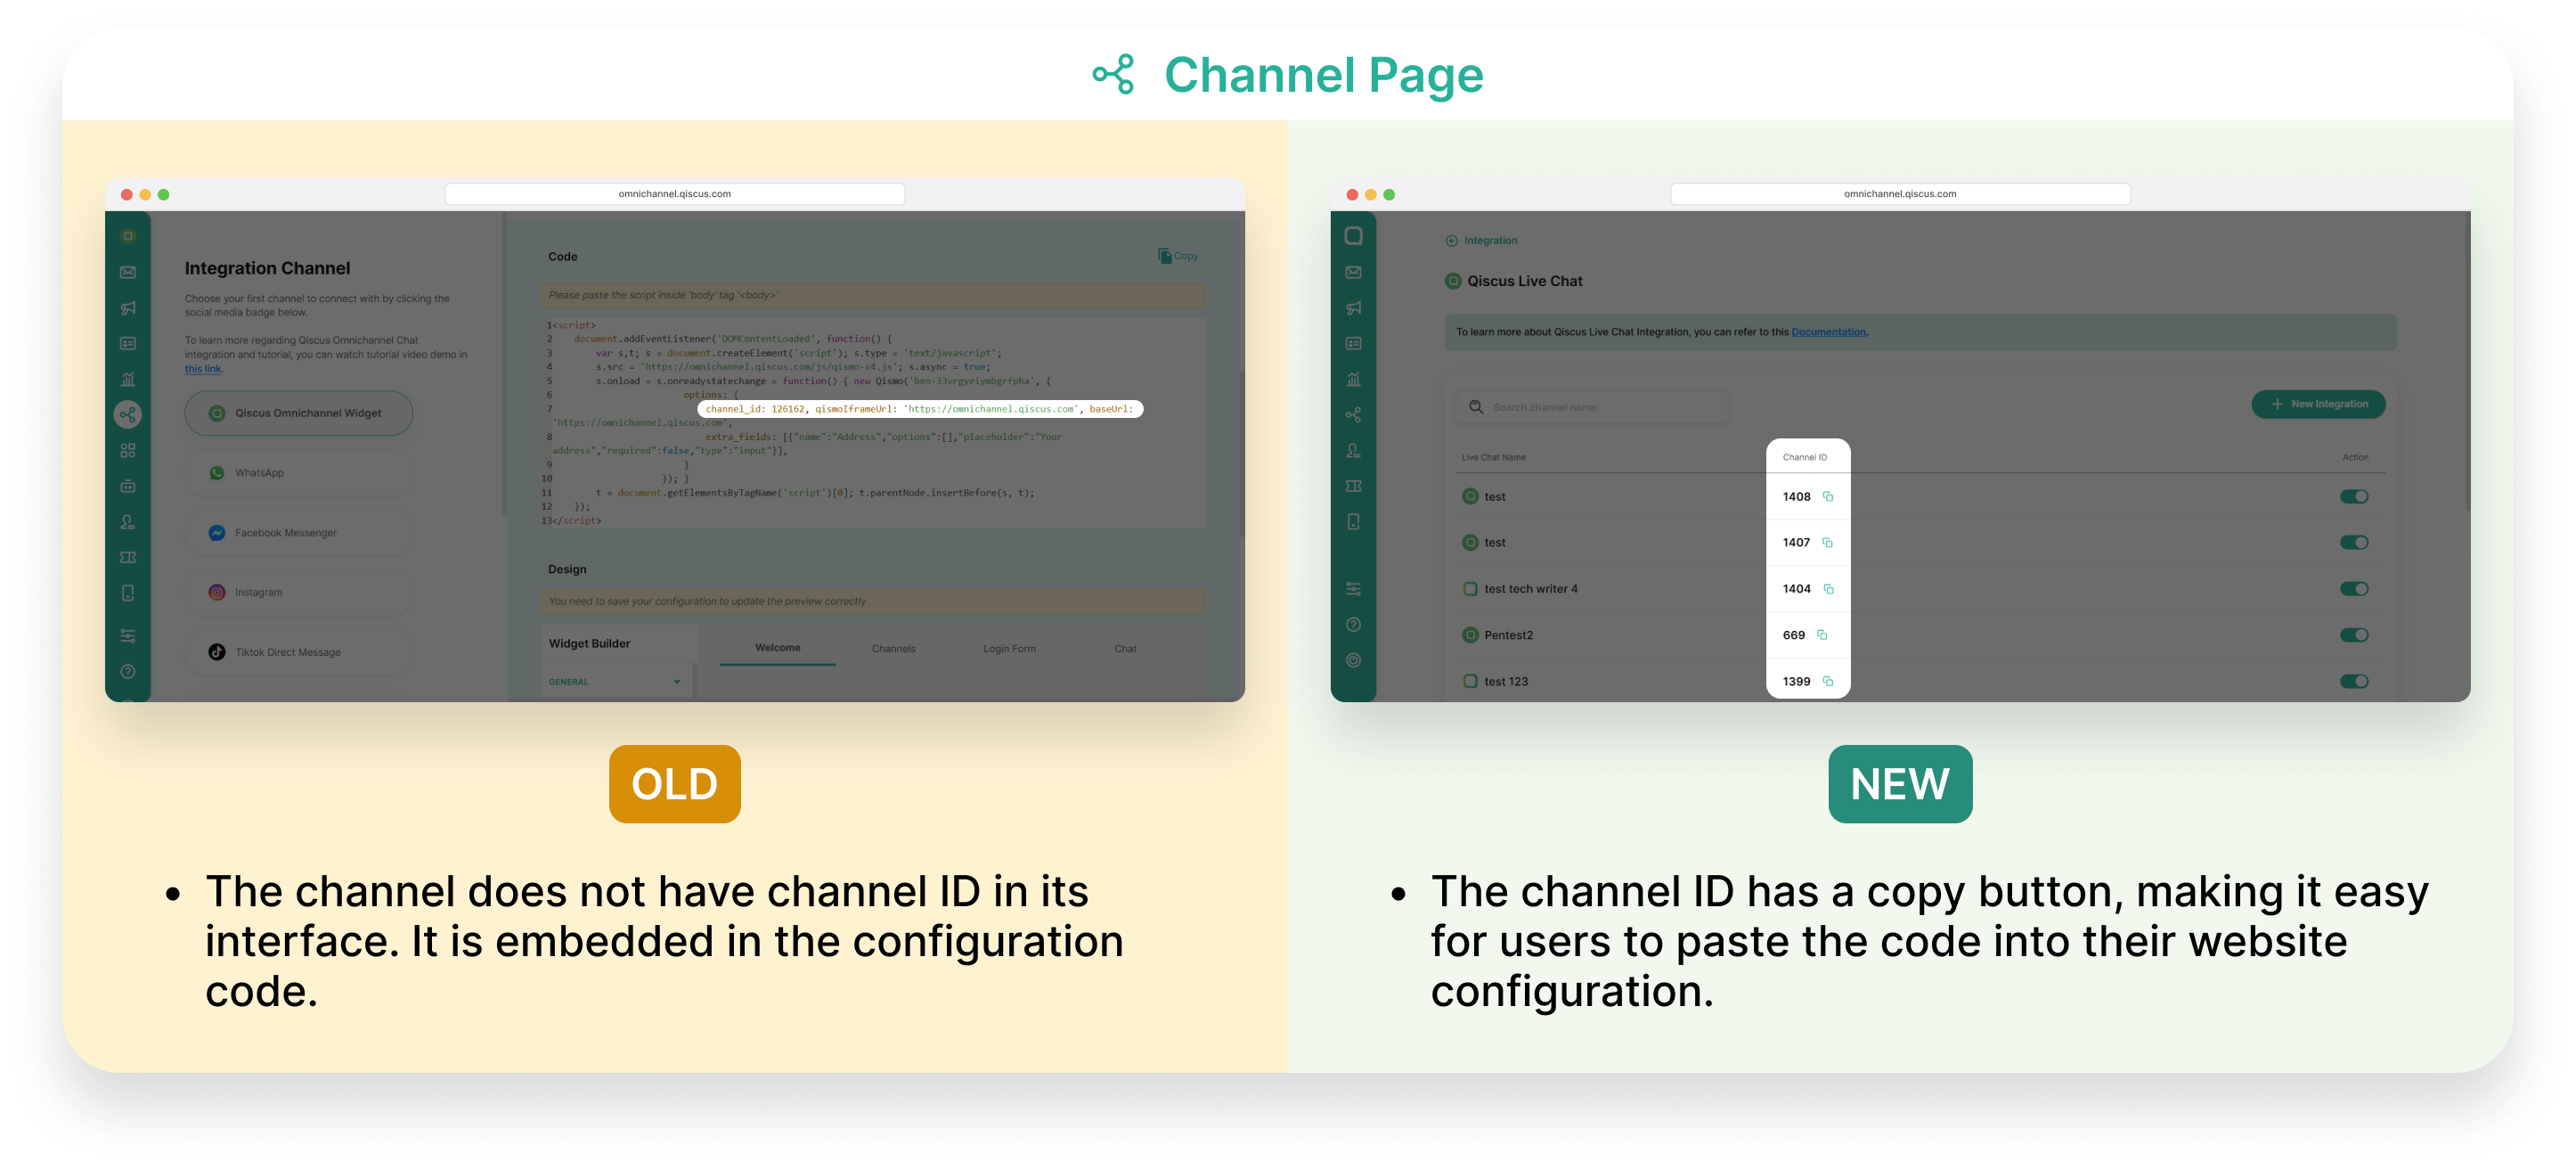The image size is (2576, 1170).
Task: Click the copy icon beside channel ID 1404
Action: pyautogui.click(x=1828, y=589)
